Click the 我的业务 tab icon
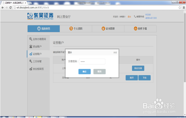186x118 pixels. coord(39,29)
